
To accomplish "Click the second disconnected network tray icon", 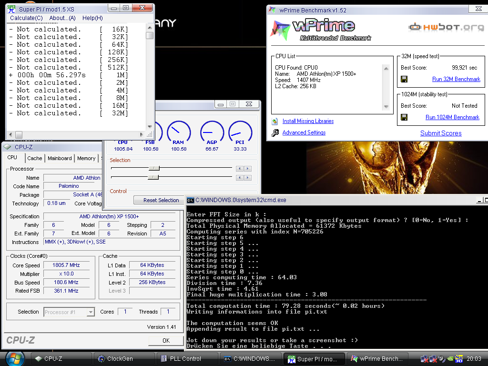I will coord(433,359).
